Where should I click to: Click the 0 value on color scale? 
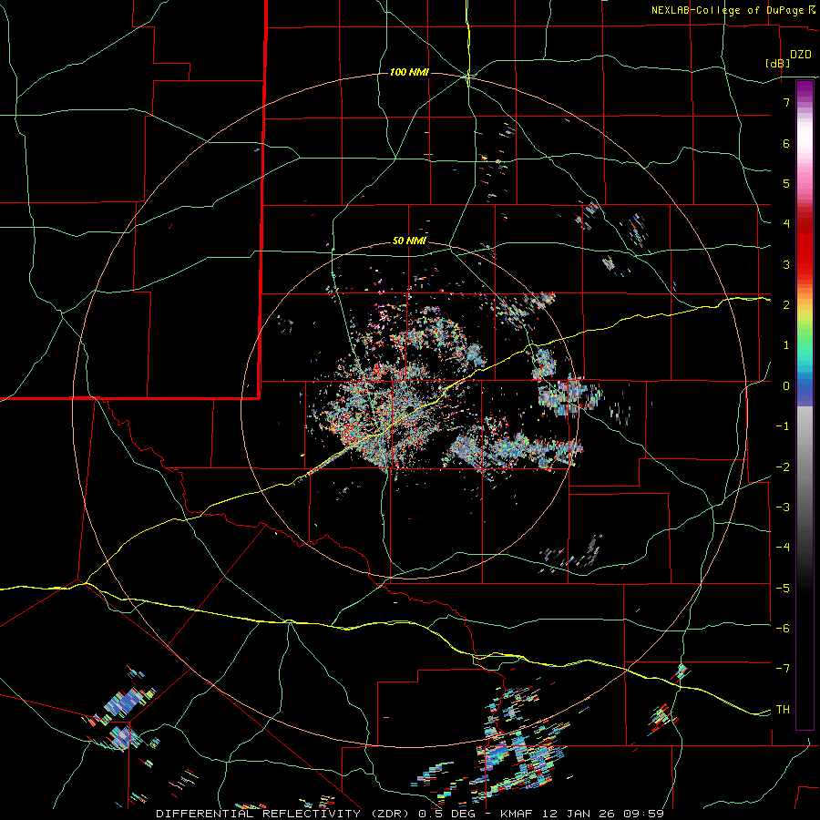(786, 386)
